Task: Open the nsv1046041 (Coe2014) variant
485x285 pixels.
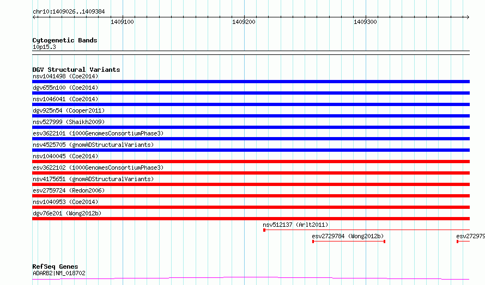Action: click(x=251, y=104)
